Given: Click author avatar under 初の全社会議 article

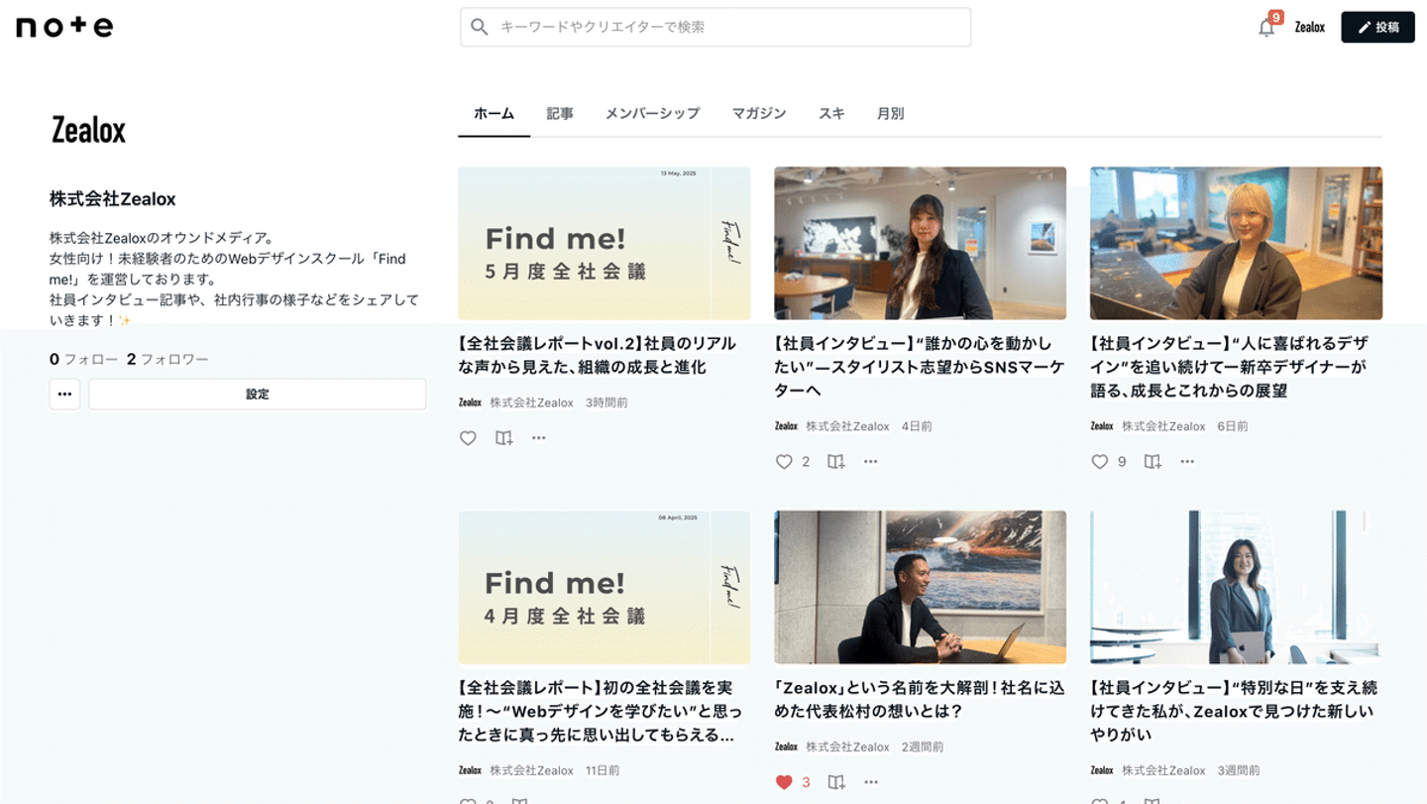Looking at the screenshot, I should pyautogui.click(x=470, y=770).
